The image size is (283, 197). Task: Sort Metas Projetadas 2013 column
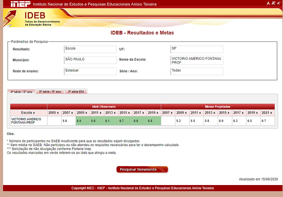214,113
